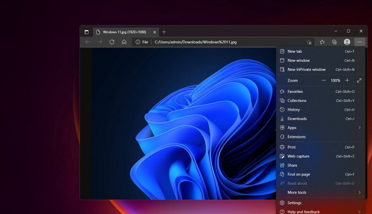This screenshot has height=214, width=372.
Task: Click the Windows 11.jpg tab title
Action: pos(124,32)
